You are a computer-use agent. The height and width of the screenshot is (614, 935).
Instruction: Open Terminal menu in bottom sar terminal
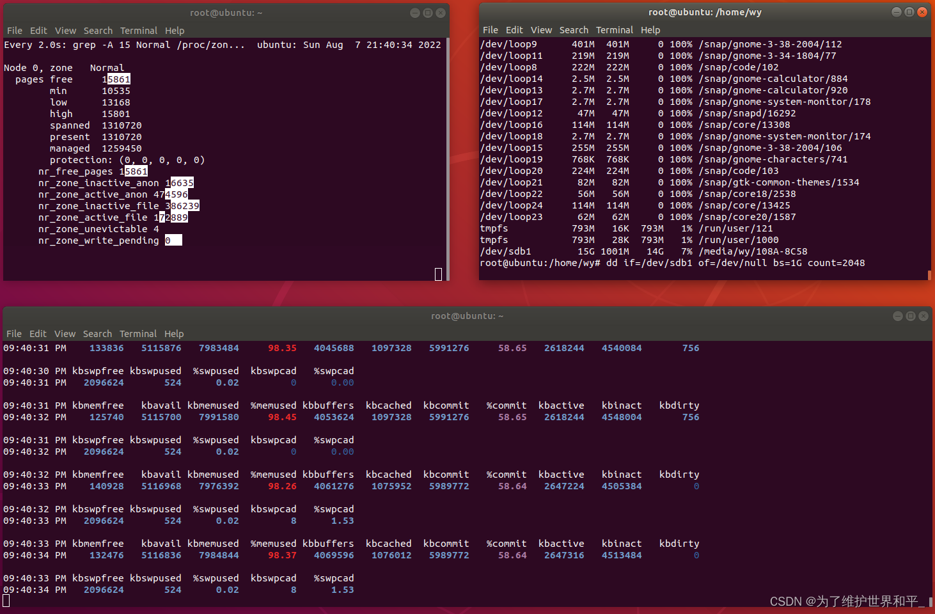(x=138, y=334)
